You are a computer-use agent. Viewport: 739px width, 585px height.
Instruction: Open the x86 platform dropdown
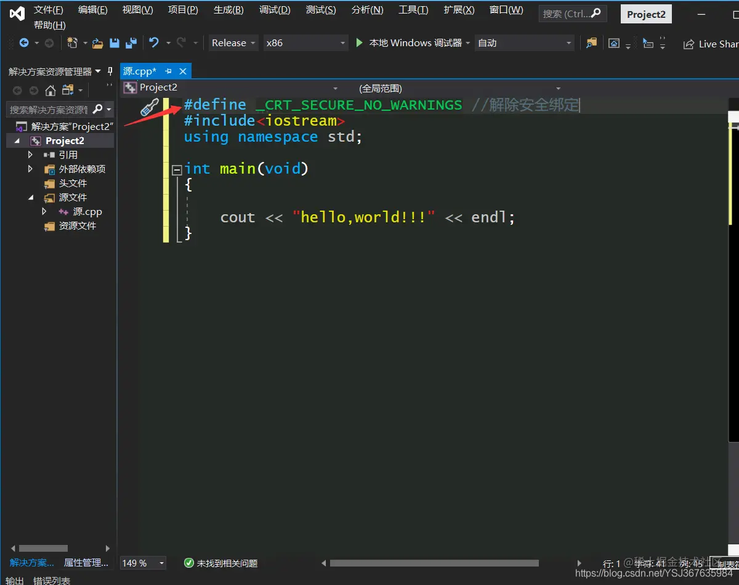tap(306, 43)
